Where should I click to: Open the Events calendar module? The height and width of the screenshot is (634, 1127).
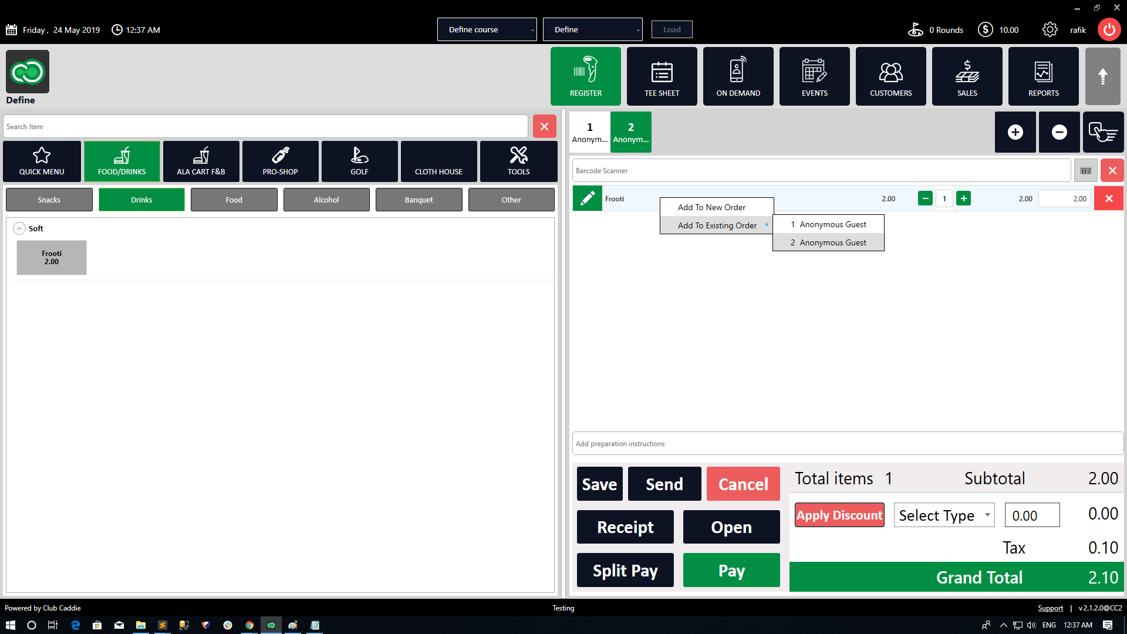[x=814, y=76]
